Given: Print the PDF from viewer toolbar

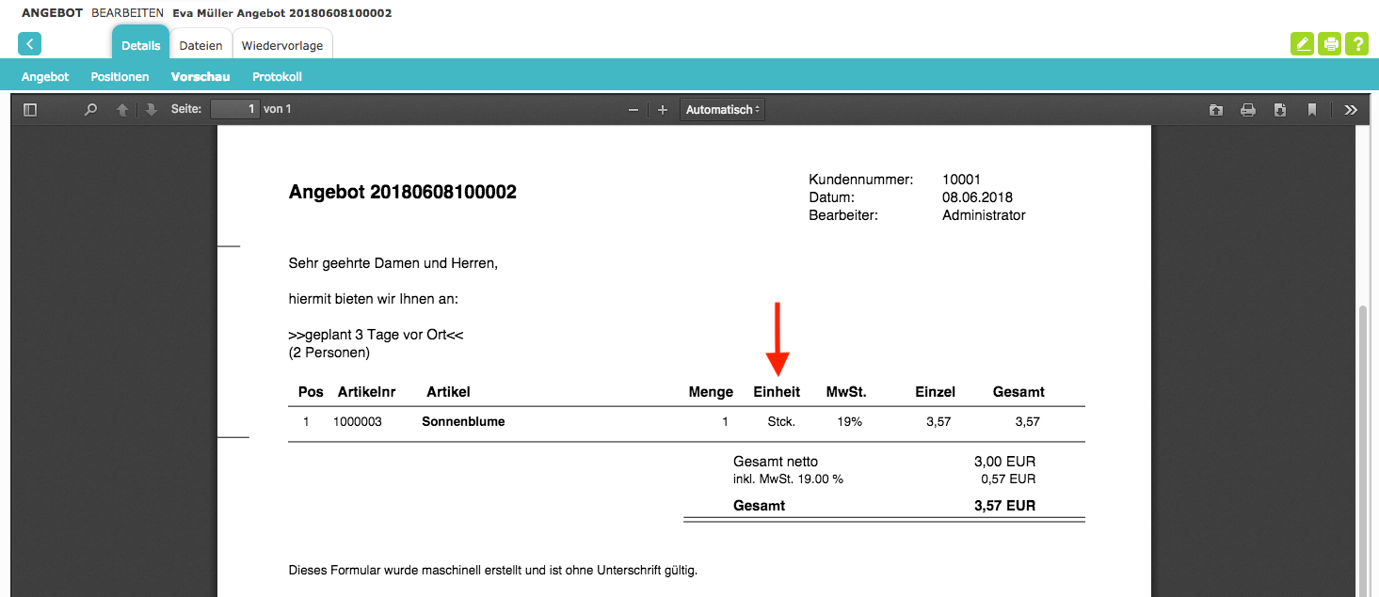Looking at the screenshot, I should [x=1248, y=110].
